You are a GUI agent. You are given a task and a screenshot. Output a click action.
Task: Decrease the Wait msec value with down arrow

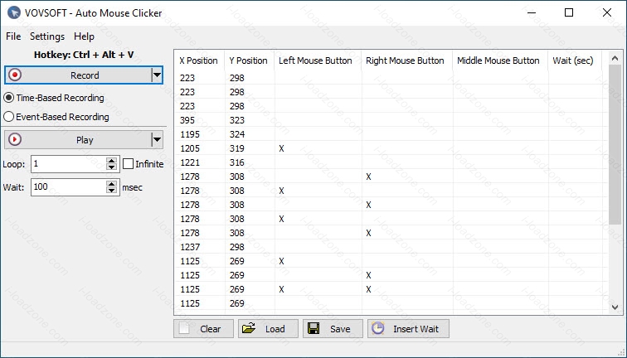coord(112,191)
